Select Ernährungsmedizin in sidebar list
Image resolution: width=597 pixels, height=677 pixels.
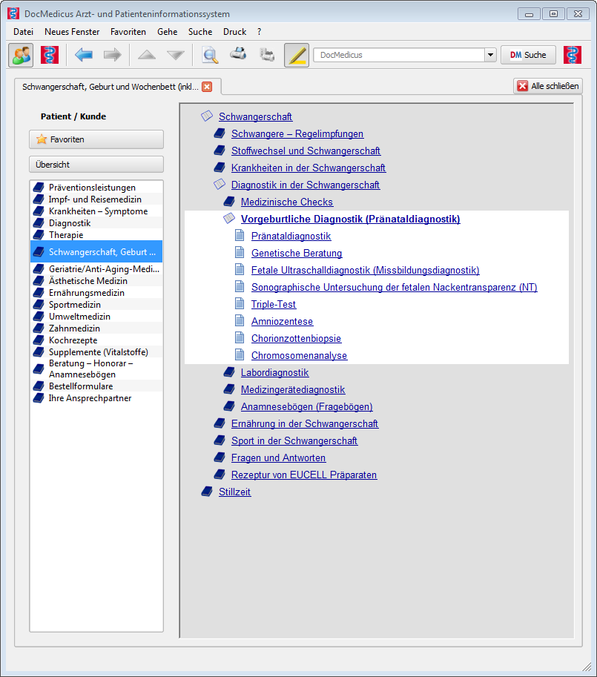96,293
